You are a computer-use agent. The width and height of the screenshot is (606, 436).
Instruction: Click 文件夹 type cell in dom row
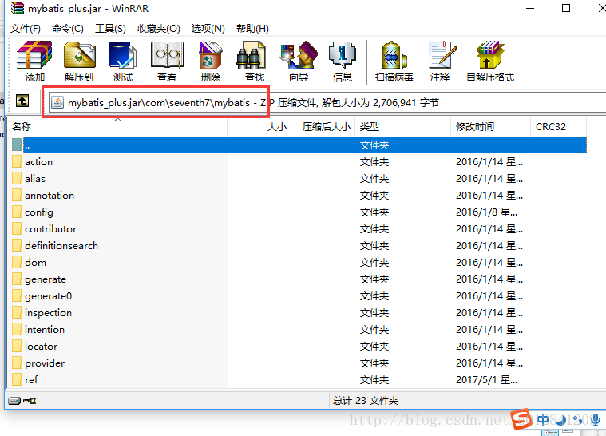(x=374, y=263)
